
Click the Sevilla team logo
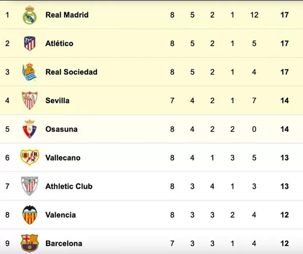coord(29,101)
